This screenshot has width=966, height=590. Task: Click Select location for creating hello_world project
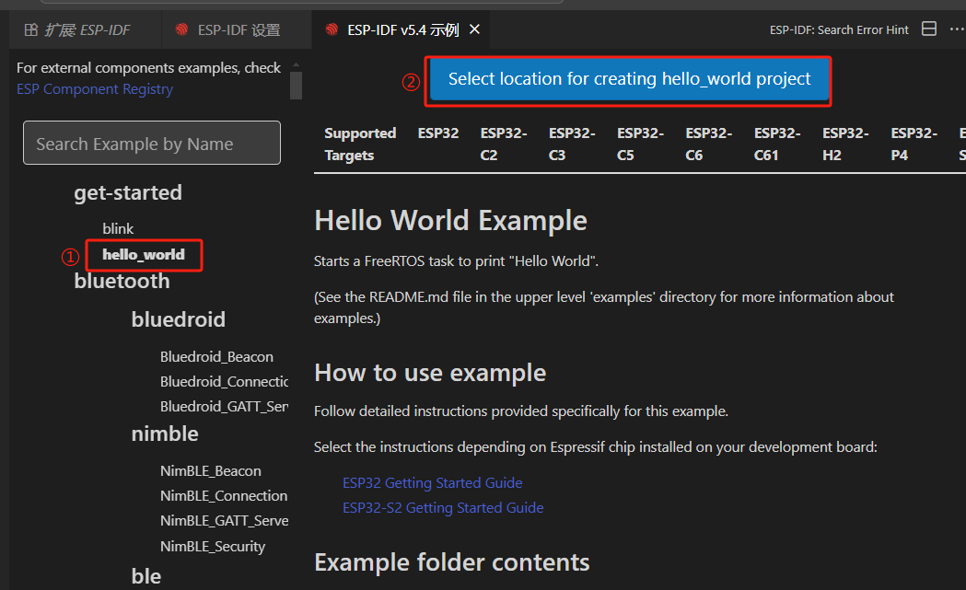[629, 79]
